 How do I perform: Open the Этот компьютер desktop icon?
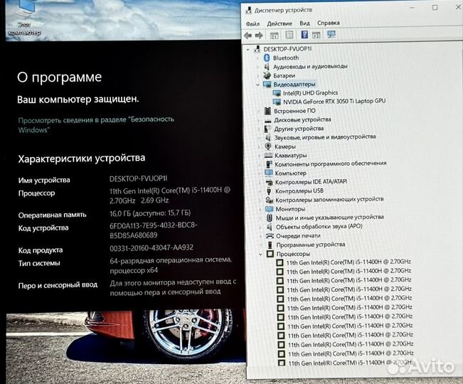[25, 18]
